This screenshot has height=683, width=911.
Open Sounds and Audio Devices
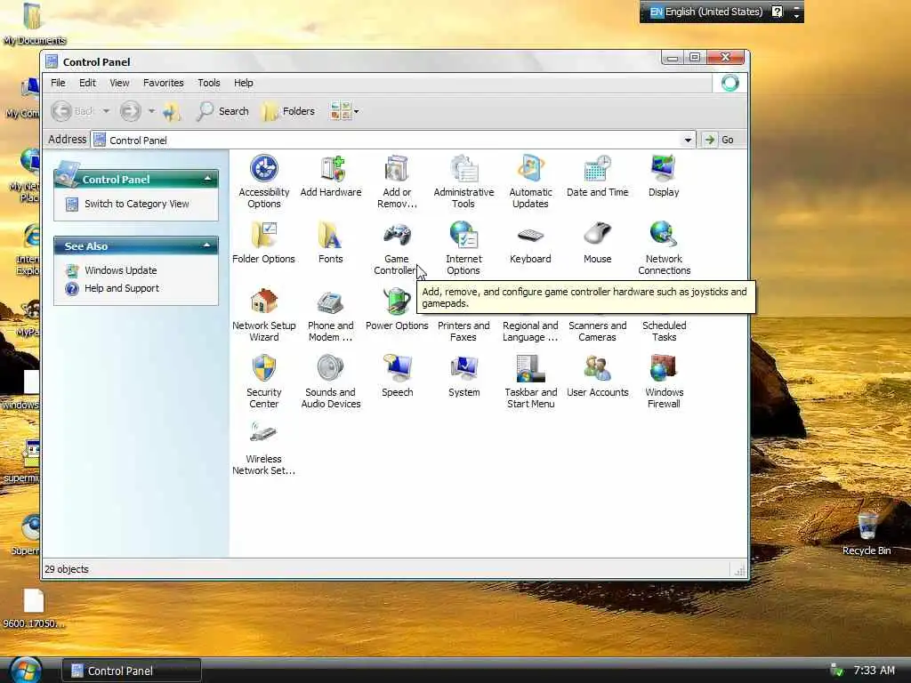331,382
